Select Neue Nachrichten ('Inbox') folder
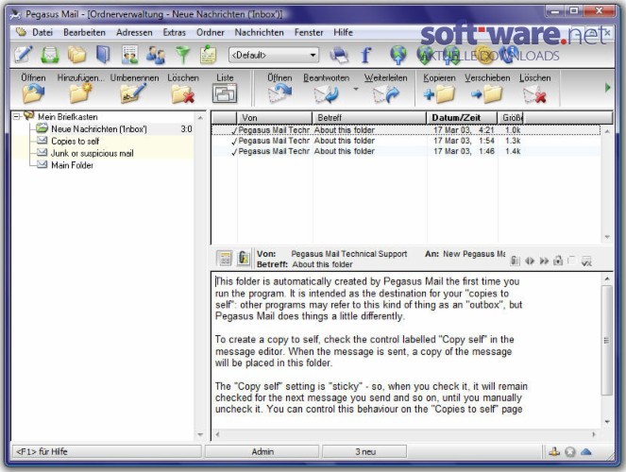This screenshot has height=472, width=626. tap(99, 129)
